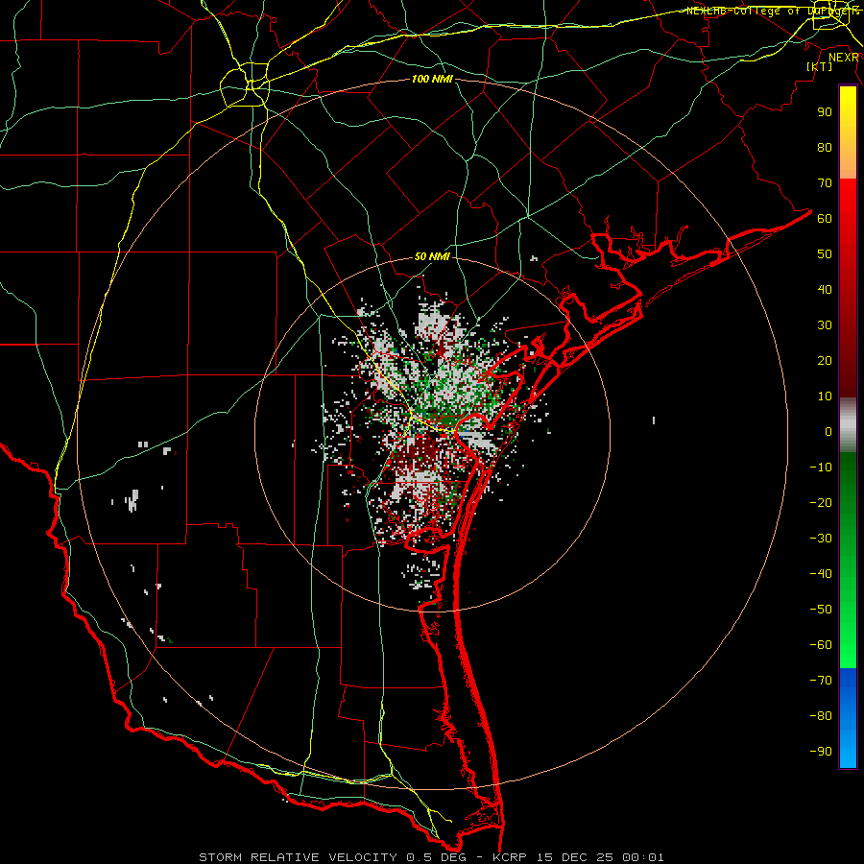Click the "[KT]" units label above the color bar

(x=819, y=66)
